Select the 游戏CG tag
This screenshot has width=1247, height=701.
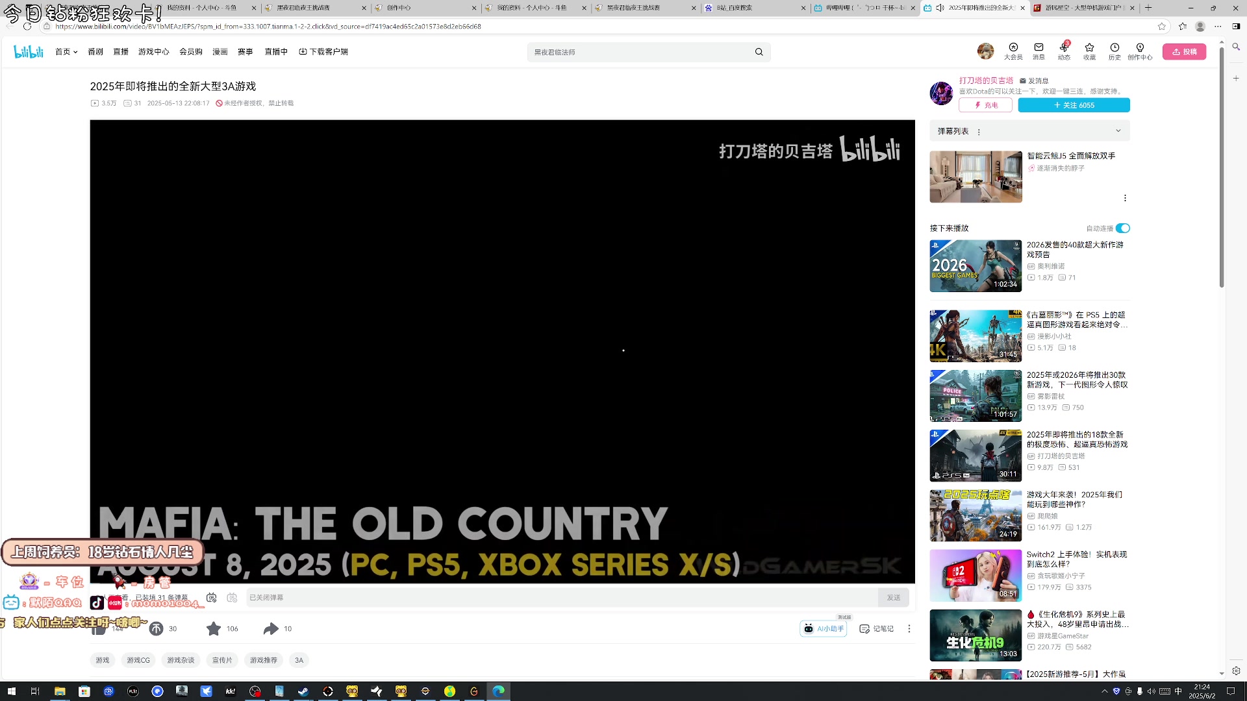(x=138, y=660)
